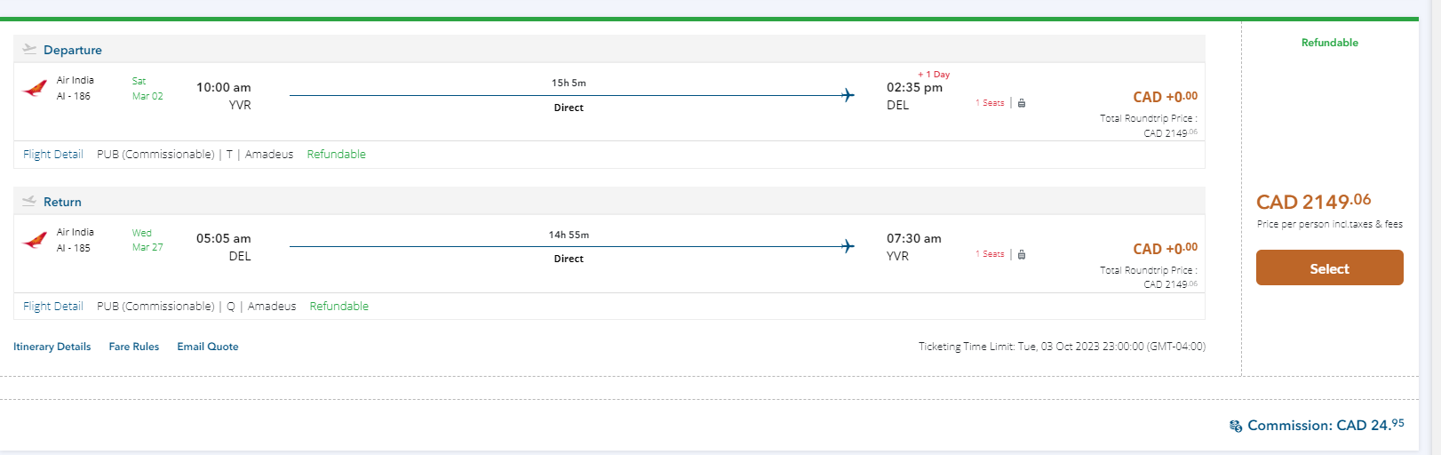This screenshot has height=455, width=1441.
Task: Click the Email Quote link
Action: pyautogui.click(x=208, y=347)
